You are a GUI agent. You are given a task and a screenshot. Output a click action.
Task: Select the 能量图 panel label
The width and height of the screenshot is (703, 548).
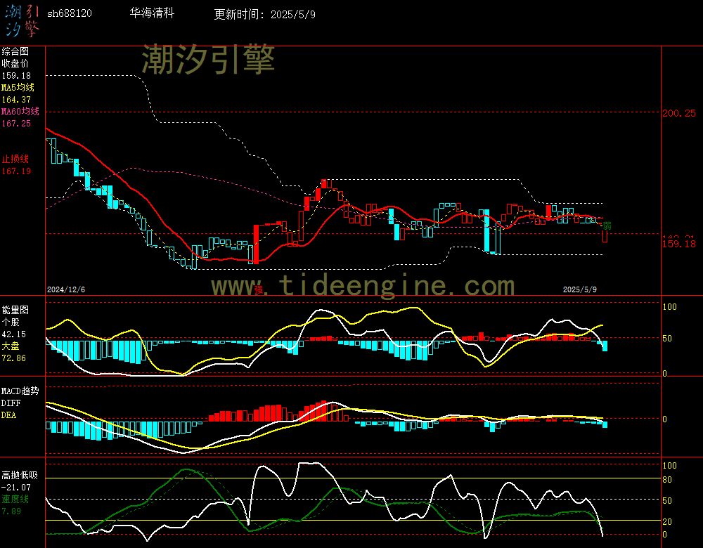point(15,310)
